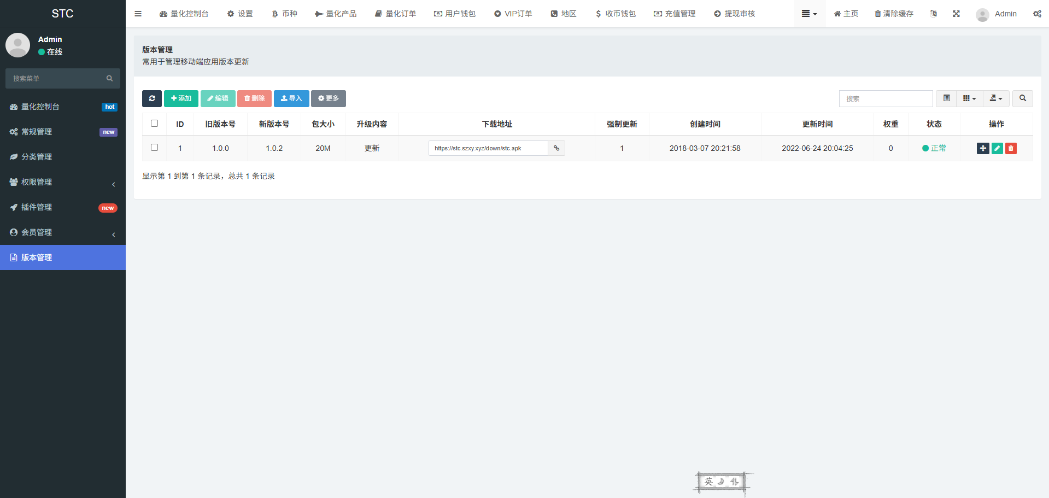Click the fullscreen expand icon in the top bar

tap(956, 14)
